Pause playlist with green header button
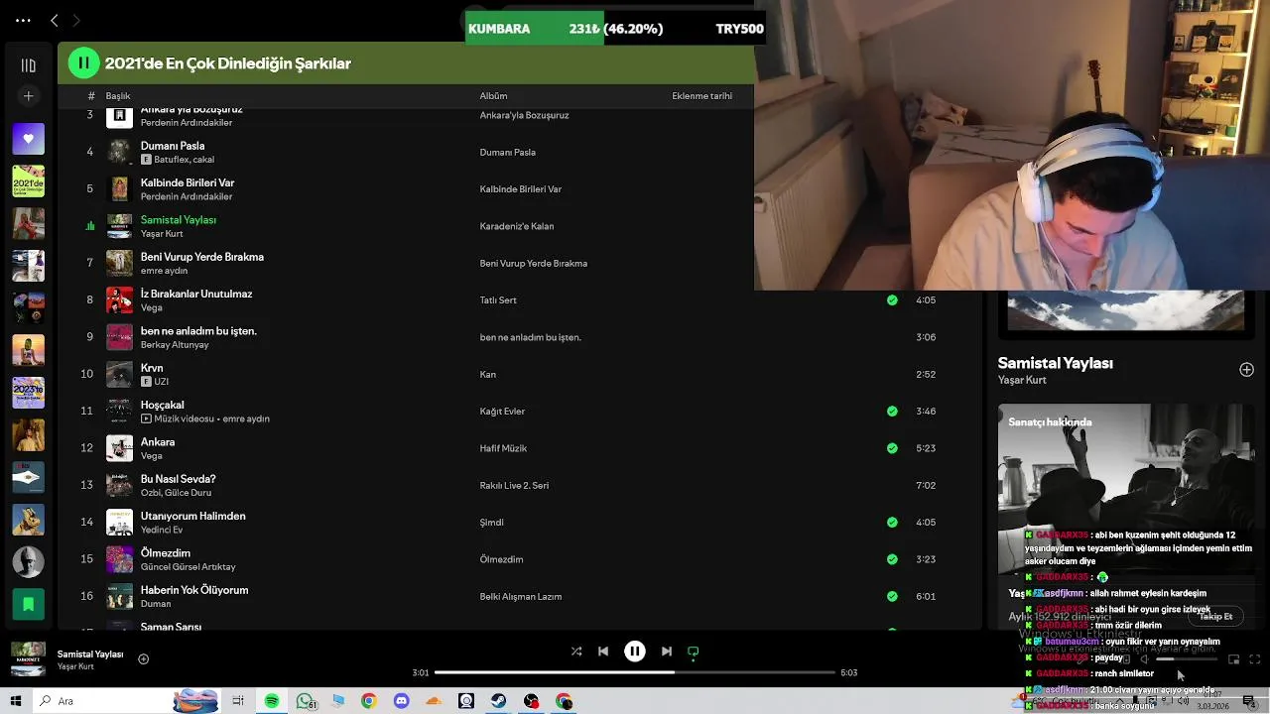Viewport: 1270px width, 714px height. click(83, 63)
